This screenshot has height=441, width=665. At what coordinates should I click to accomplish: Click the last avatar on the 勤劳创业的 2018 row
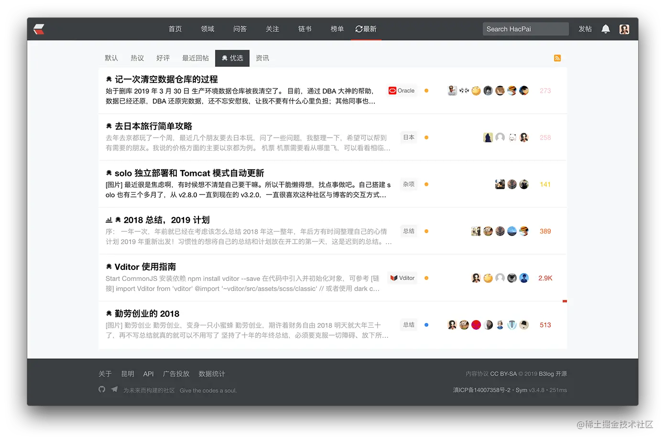tap(524, 325)
